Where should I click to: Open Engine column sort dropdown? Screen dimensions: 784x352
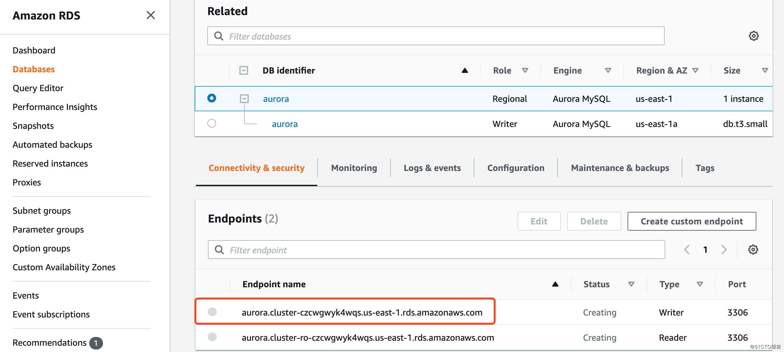coord(608,70)
